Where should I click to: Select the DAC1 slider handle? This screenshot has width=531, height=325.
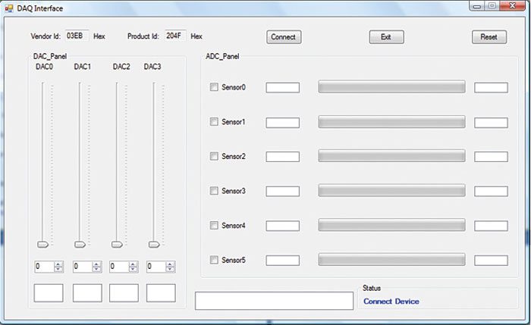tap(80, 244)
